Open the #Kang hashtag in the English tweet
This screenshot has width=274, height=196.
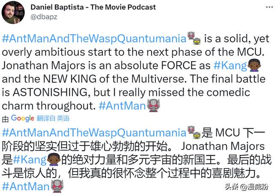[x=230, y=65]
